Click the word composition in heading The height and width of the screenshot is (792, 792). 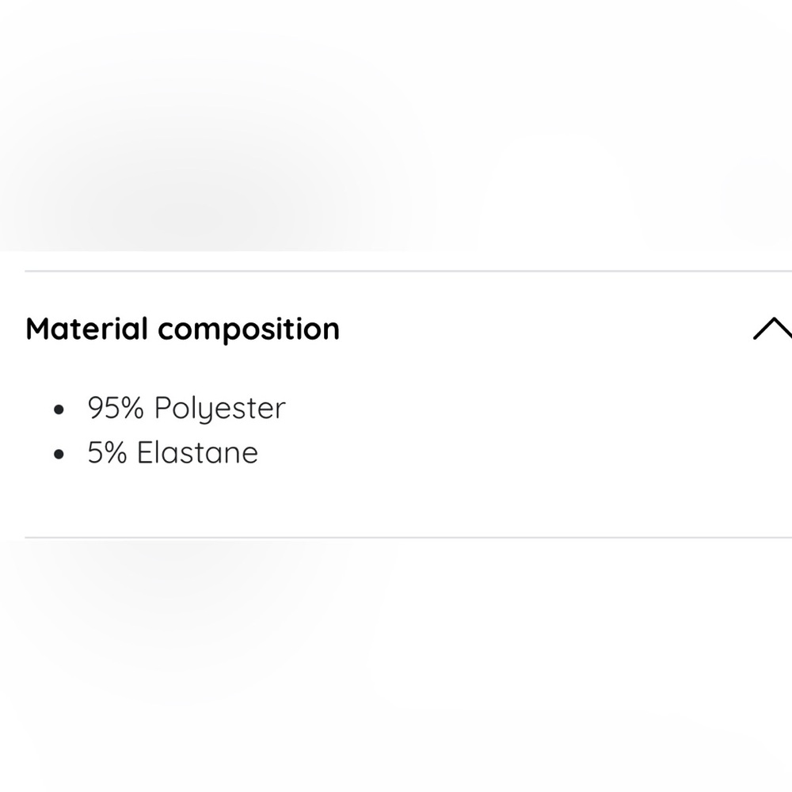pos(249,330)
